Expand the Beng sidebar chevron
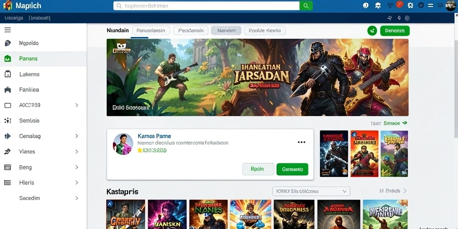458x229 pixels. (77, 167)
